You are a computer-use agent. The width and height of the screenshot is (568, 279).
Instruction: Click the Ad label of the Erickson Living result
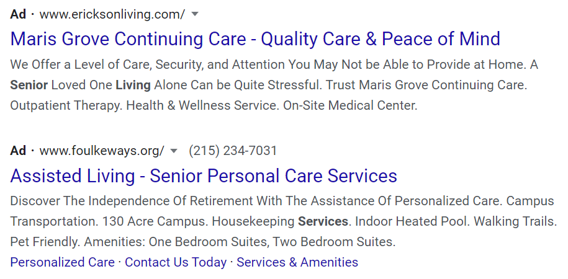tap(18, 14)
